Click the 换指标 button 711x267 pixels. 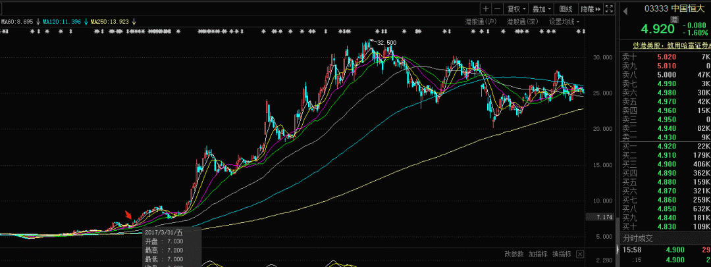[562, 254]
